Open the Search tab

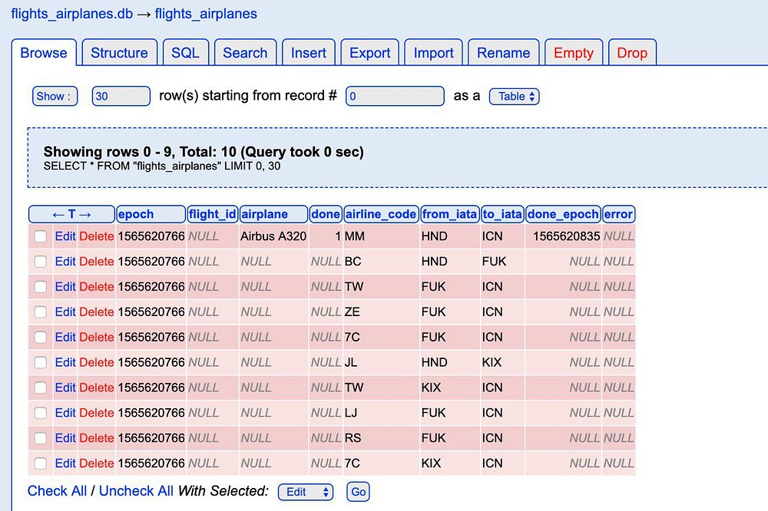(245, 53)
